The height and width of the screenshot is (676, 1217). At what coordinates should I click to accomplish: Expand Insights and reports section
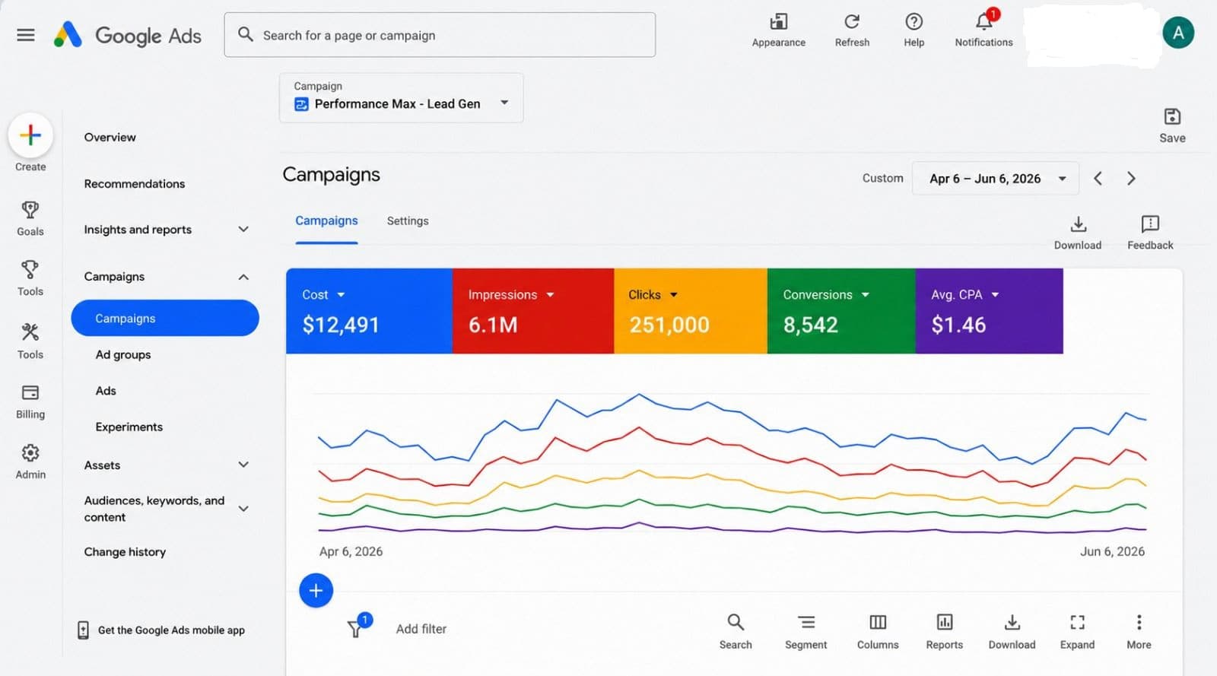pos(243,229)
